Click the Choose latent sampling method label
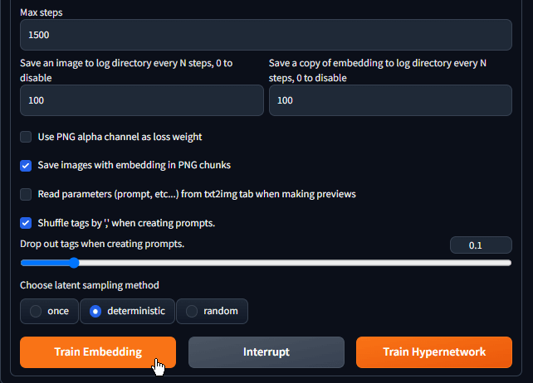533x383 pixels. (90, 285)
